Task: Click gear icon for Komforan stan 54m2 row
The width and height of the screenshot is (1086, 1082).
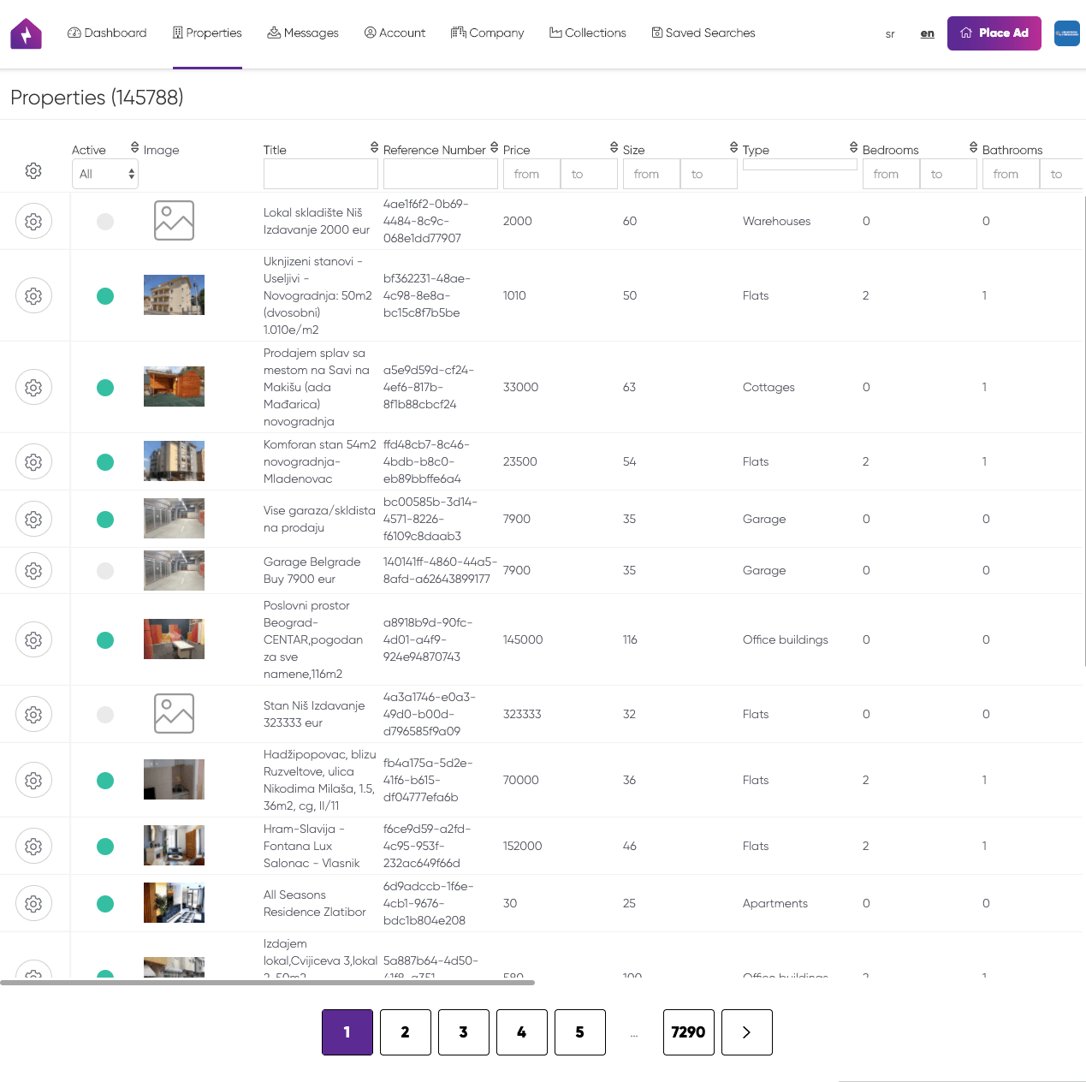Action: pos(33,462)
